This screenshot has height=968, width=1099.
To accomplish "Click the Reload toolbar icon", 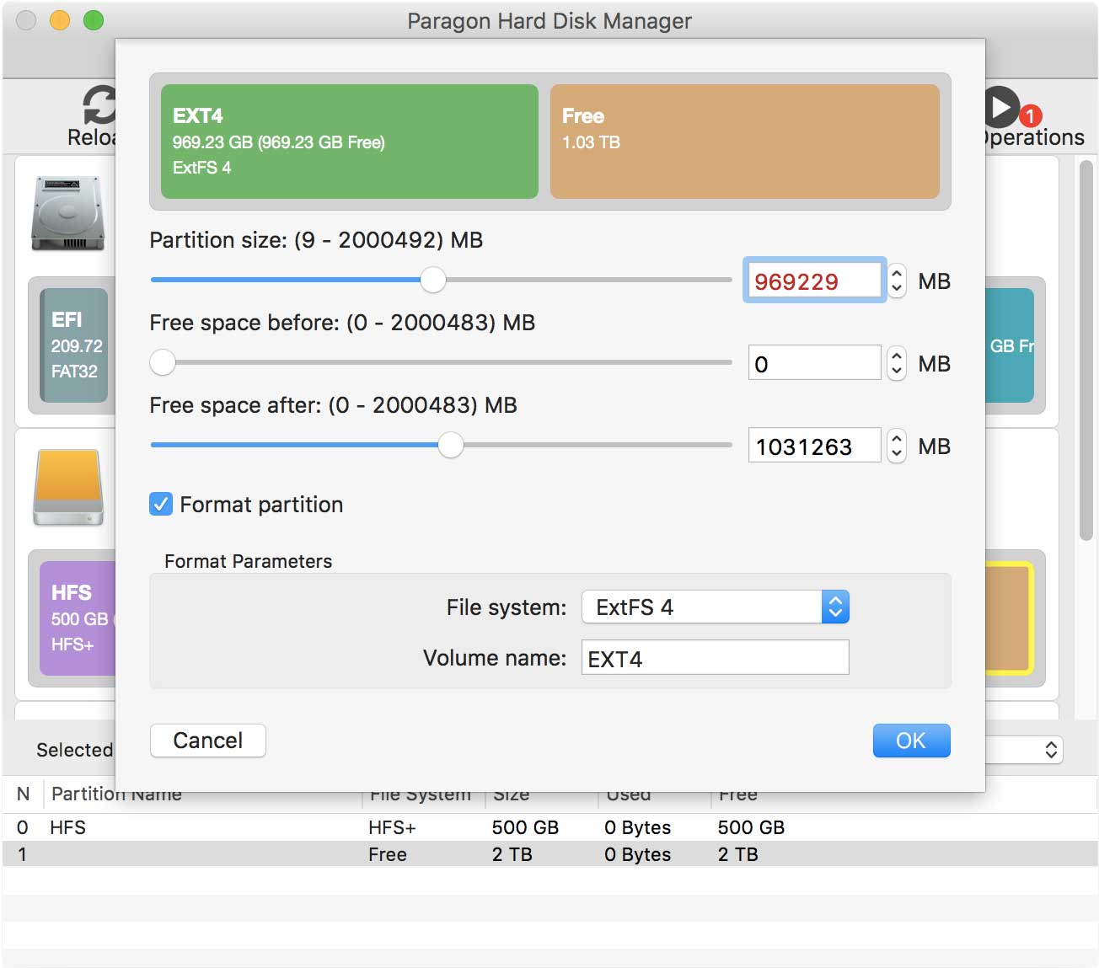I will click(x=99, y=106).
